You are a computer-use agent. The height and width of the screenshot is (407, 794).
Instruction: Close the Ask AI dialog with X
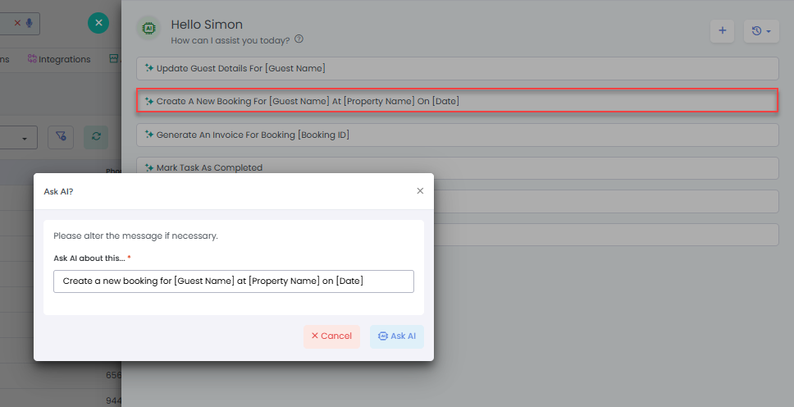point(420,190)
